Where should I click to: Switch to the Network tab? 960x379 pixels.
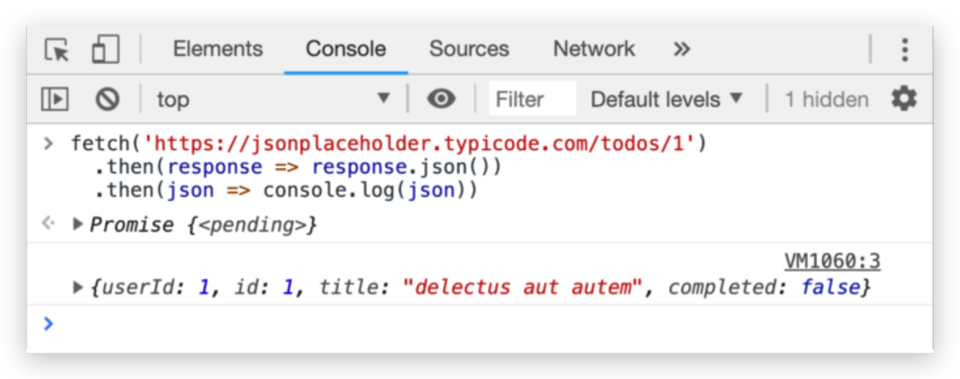click(x=594, y=50)
